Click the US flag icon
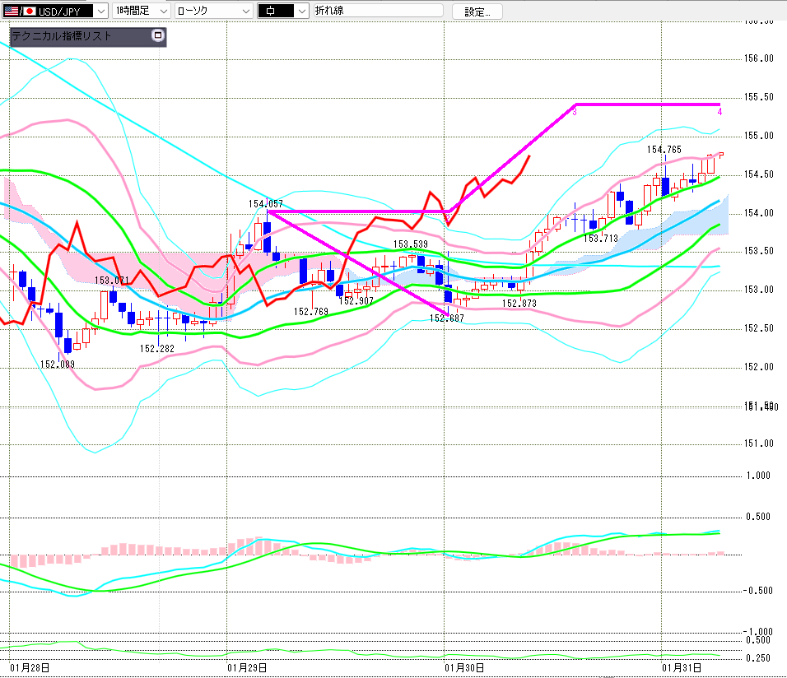Viewport: 787px width, 678px height. point(12,11)
